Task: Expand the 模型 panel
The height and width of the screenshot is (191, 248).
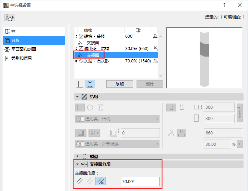Action: [77, 156]
